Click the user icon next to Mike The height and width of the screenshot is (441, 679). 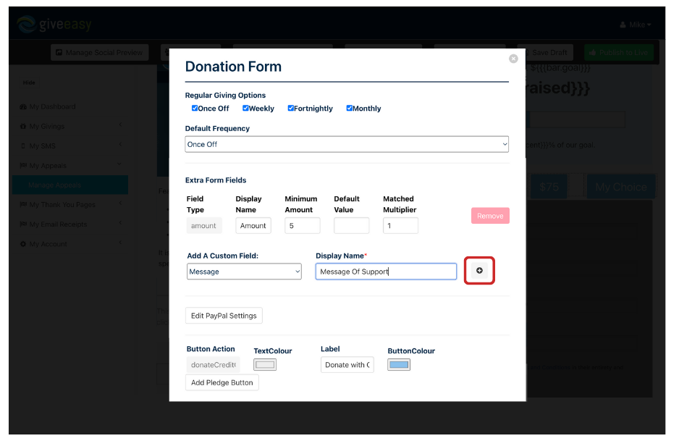(x=624, y=24)
